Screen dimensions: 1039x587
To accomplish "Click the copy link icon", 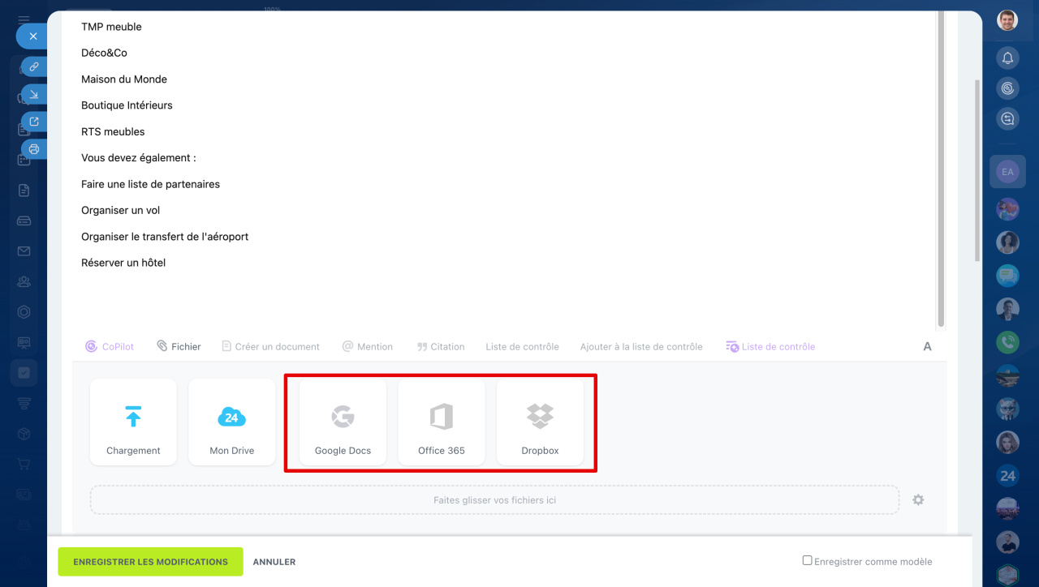I will (34, 66).
